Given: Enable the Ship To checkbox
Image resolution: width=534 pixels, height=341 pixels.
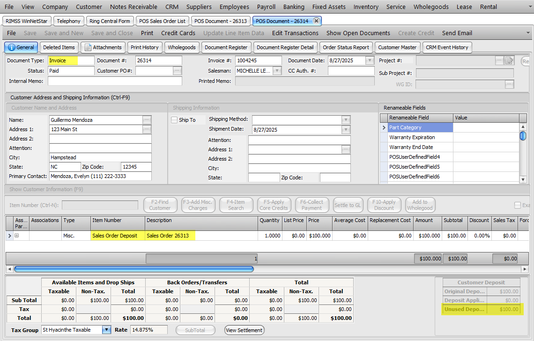Looking at the screenshot, I should click(175, 120).
